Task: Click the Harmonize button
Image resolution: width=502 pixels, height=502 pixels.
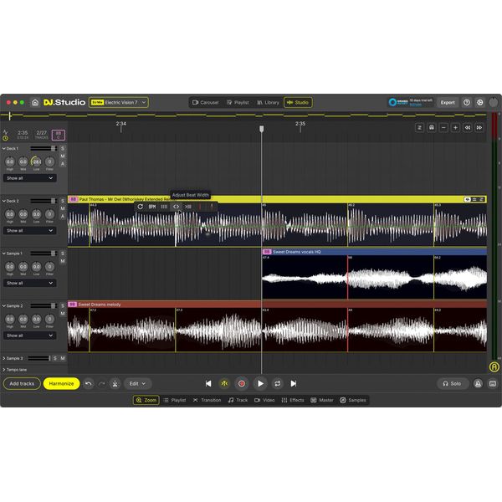Action: pos(61,383)
